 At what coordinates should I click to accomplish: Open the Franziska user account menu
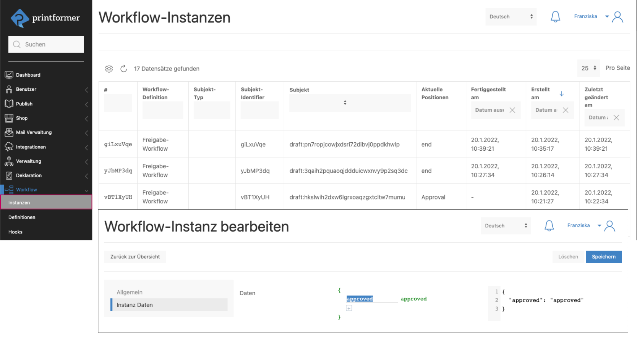click(x=598, y=17)
